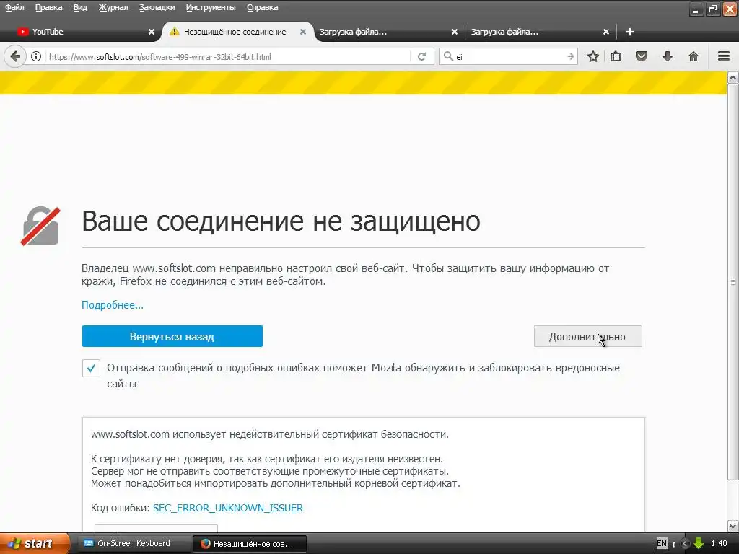The height and width of the screenshot is (554, 739).
Task: Click the vertical scrollbar thumb
Action: (733, 282)
